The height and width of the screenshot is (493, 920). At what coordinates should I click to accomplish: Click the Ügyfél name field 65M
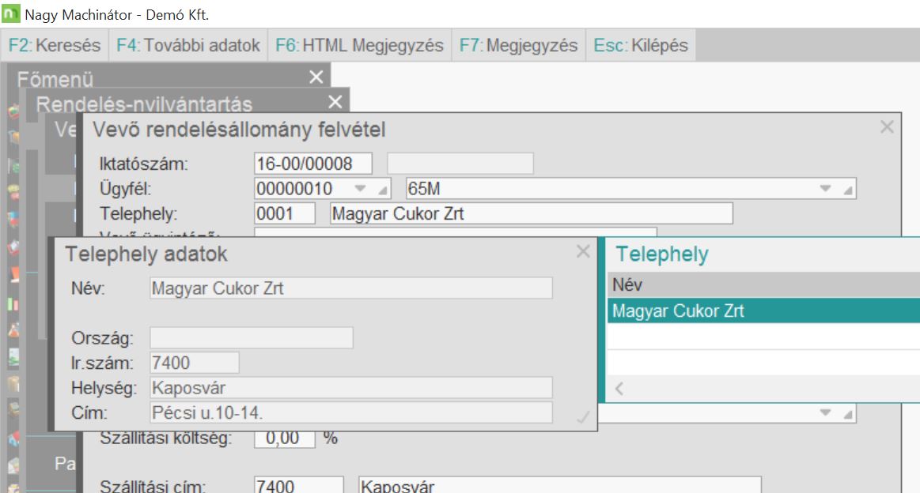click(630, 189)
